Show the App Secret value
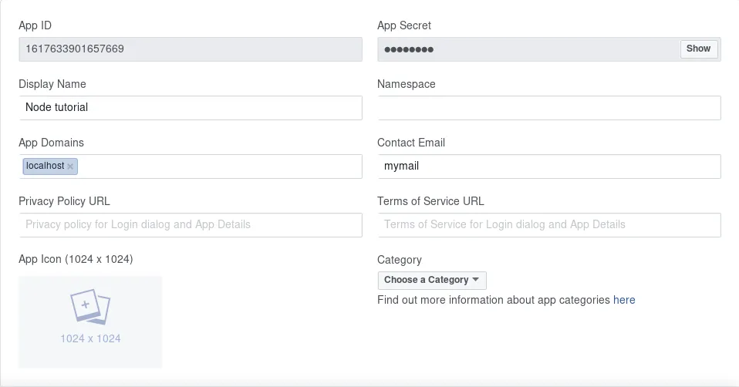The height and width of the screenshot is (387, 739). click(698, 49)
